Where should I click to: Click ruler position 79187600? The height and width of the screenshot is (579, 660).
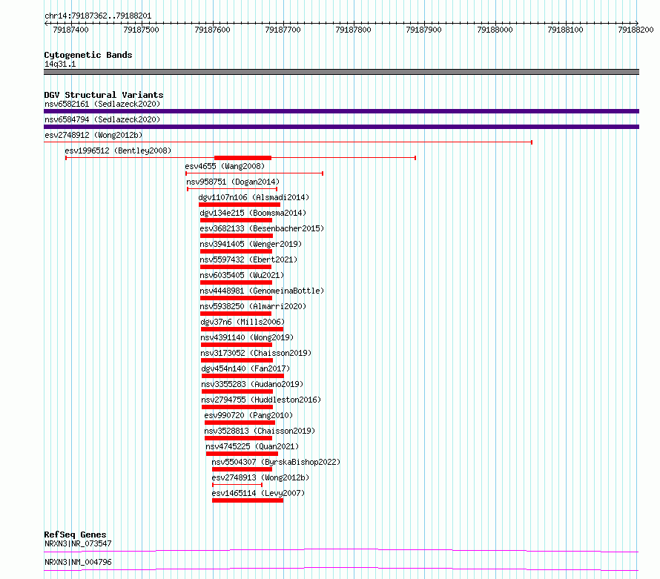[213, 30]
